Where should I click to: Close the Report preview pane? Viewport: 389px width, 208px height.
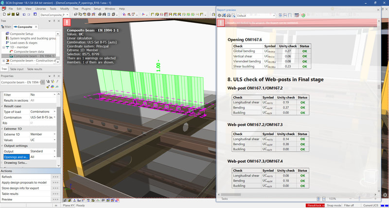pos(378,10)
